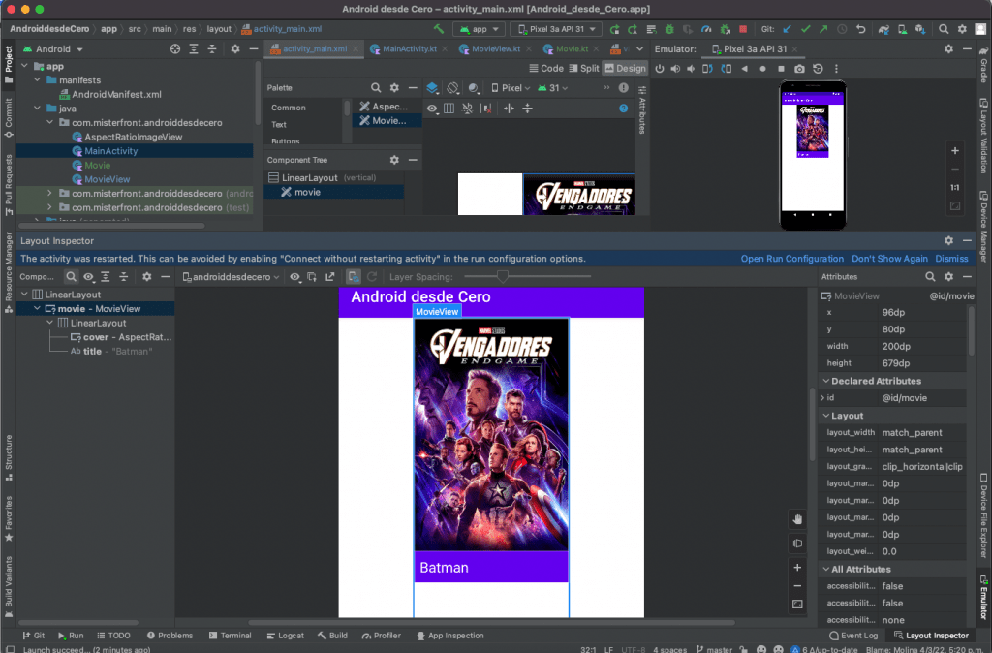Open the app run configuration dropdown

480,29
